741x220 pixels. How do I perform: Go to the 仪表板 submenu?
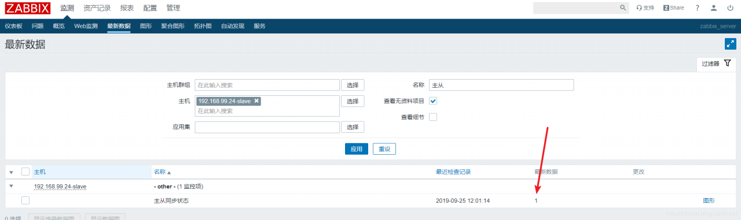coord(13,26)
